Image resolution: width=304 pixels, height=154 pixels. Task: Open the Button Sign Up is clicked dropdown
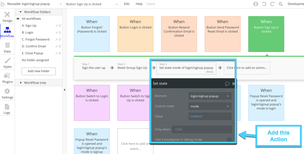[92, 4]
